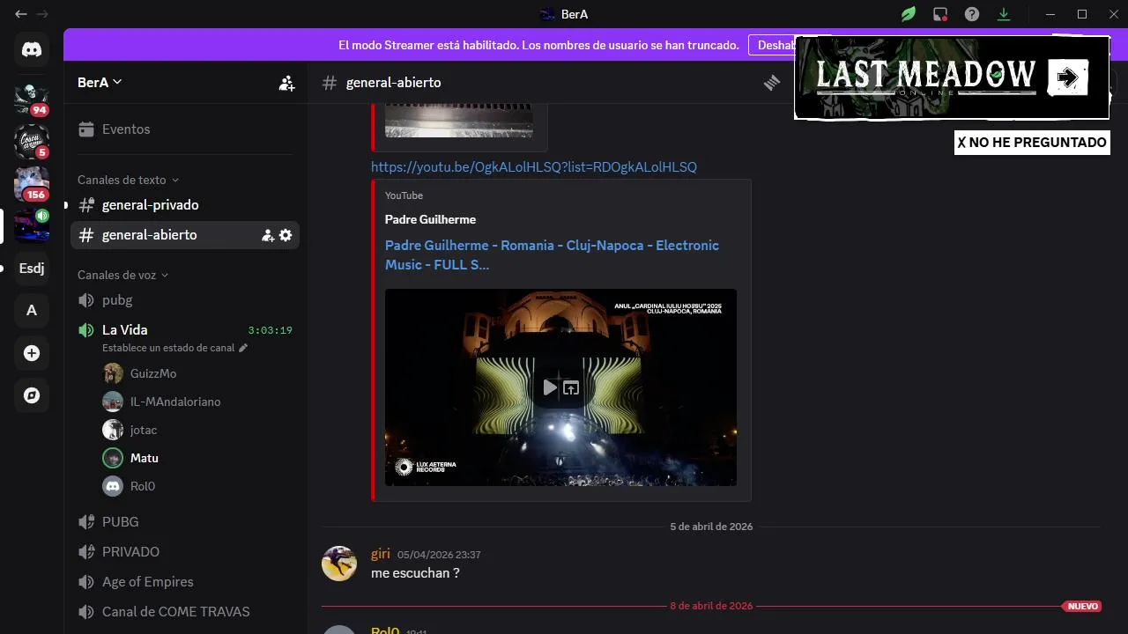1128x634 pixels.
Task: Open the Esdj server
Action: pyautogui.click(x=32, y=269)
